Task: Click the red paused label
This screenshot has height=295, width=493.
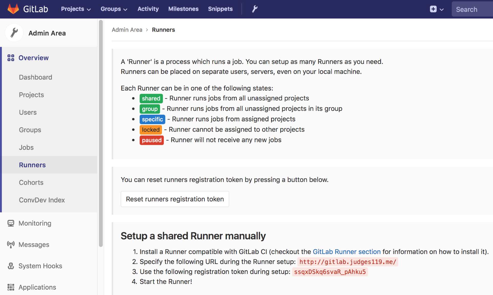Action: (x=151, y=140)
